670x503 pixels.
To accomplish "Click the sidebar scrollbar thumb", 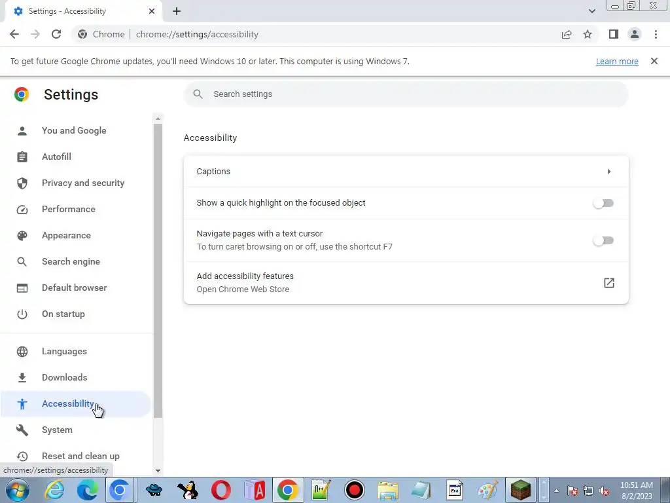I will (158, 270).
